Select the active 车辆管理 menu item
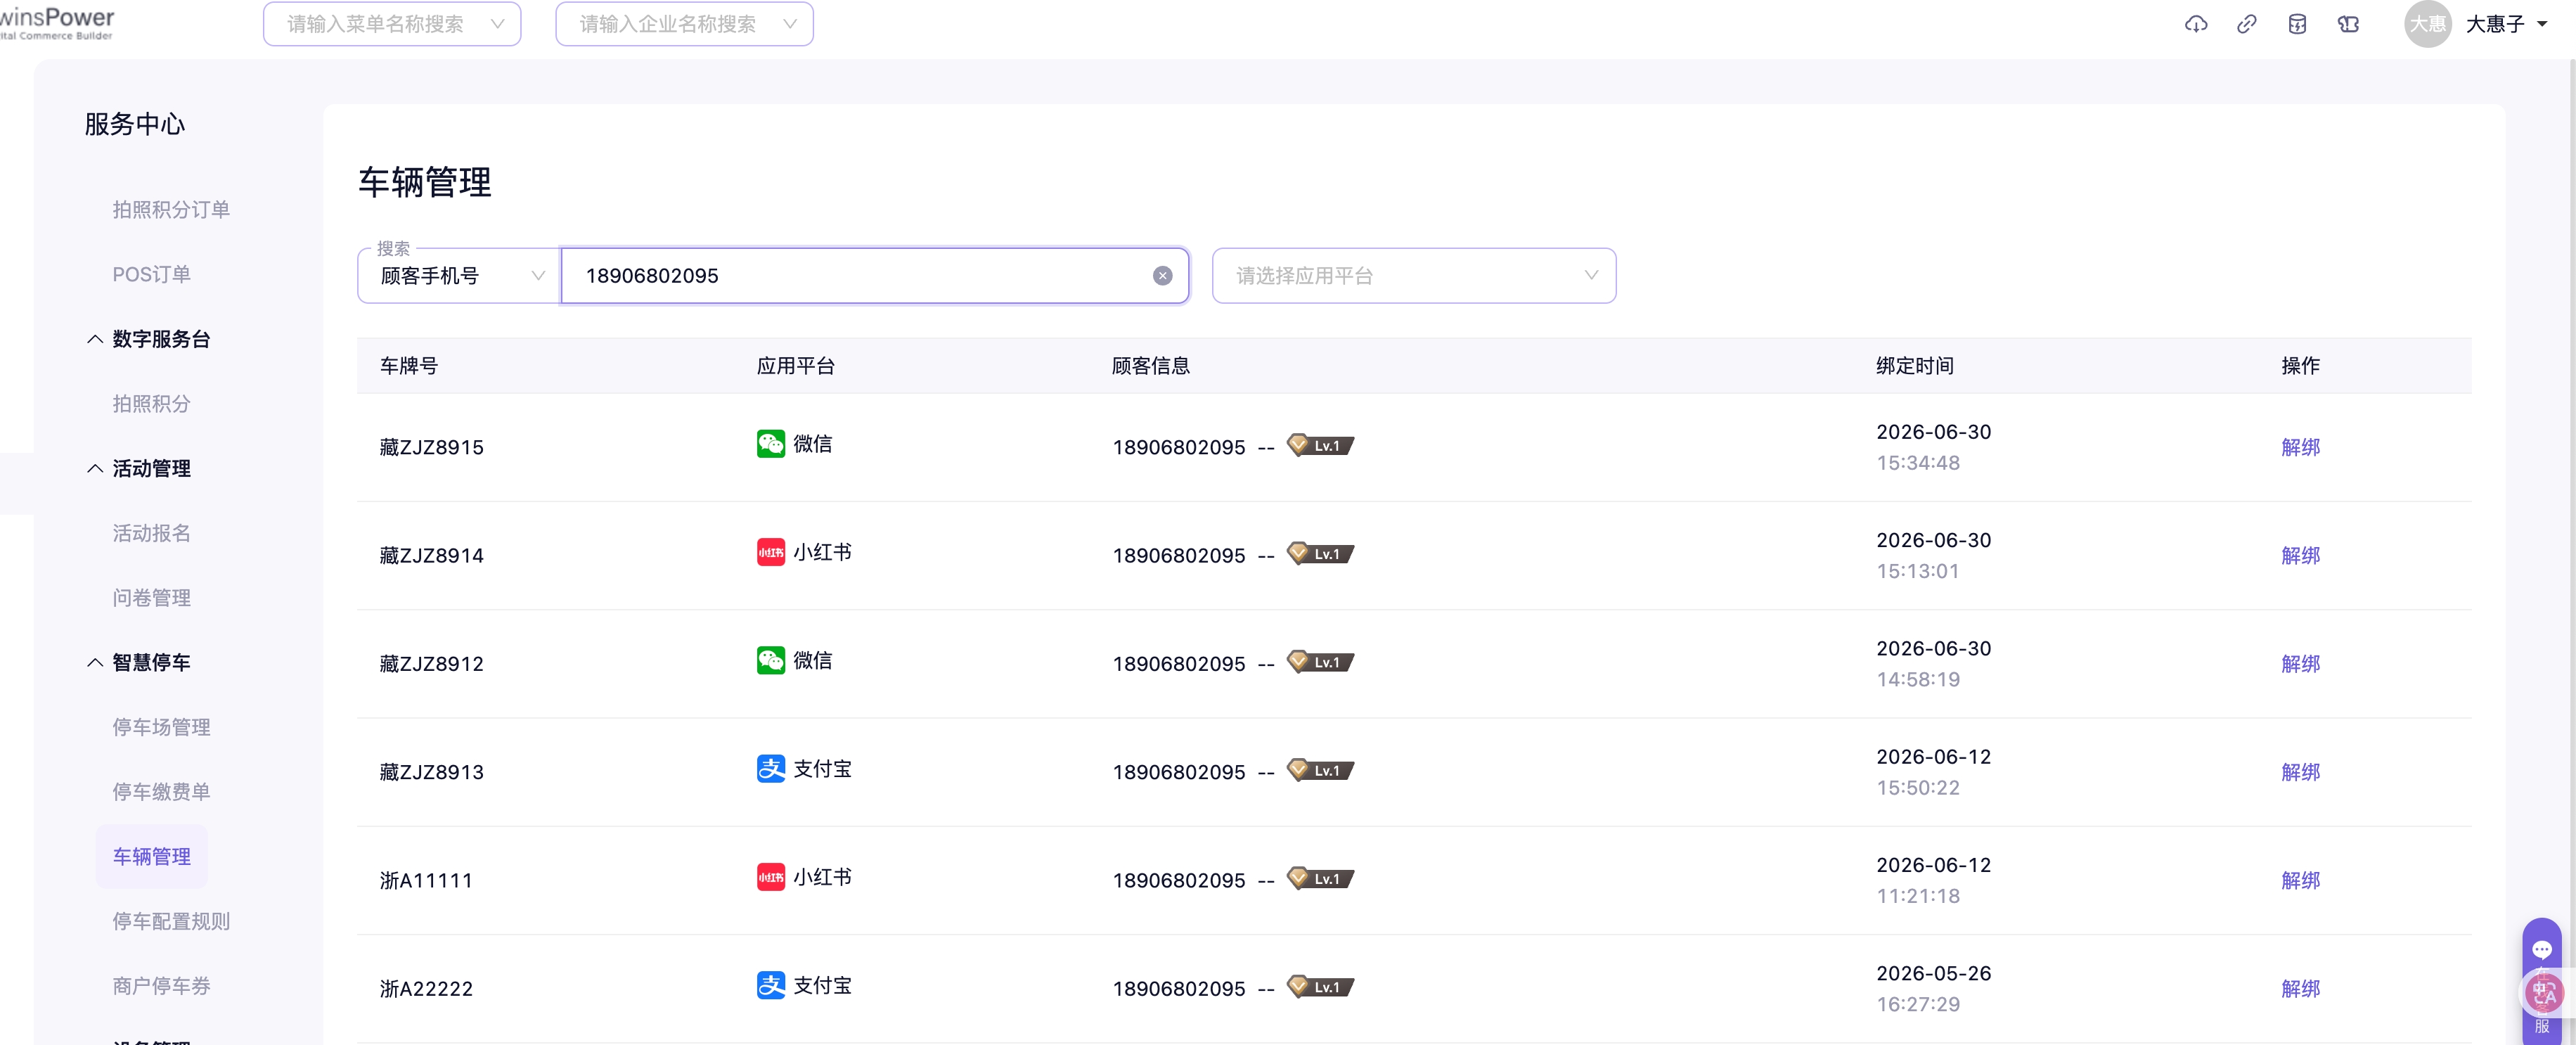2576x1045 pixels. [x=151, y=856]
